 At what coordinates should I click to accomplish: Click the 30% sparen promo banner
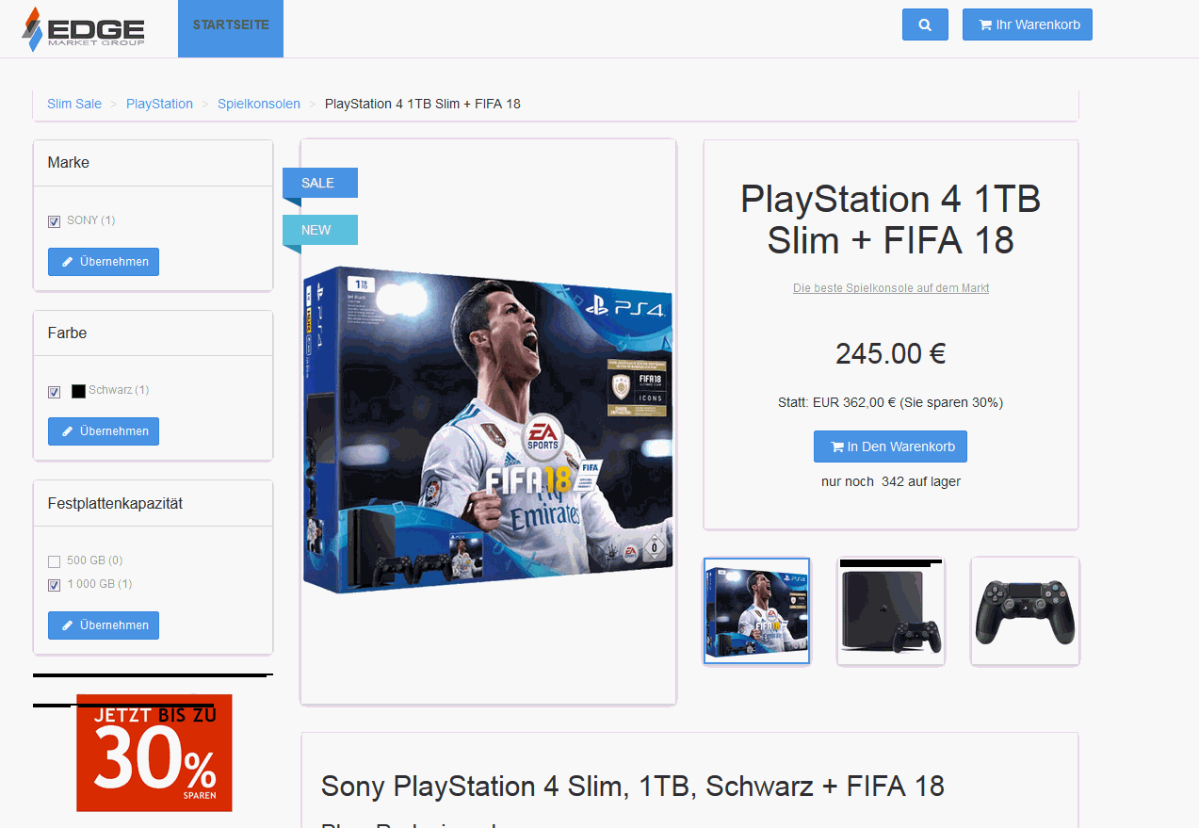pyautogui.click(x=154, y=753)
